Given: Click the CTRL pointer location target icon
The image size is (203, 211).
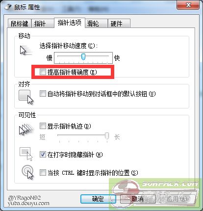Looking at the screenshot, I should [x=27, y=173].
